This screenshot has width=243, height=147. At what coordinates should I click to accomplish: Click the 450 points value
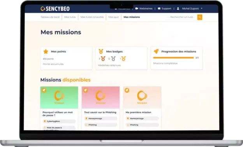[48, 59]
